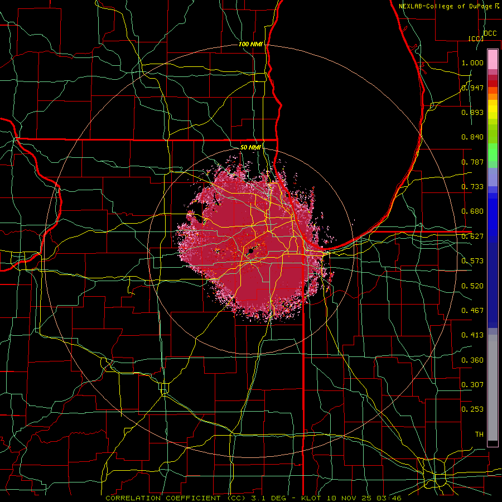Click the black radar site dot at echo center
Screen dimensions: 502x502
coord(251,252)
